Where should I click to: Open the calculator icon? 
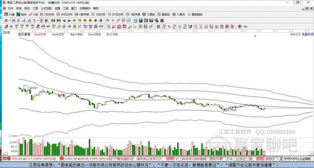[x=140, y=20]
